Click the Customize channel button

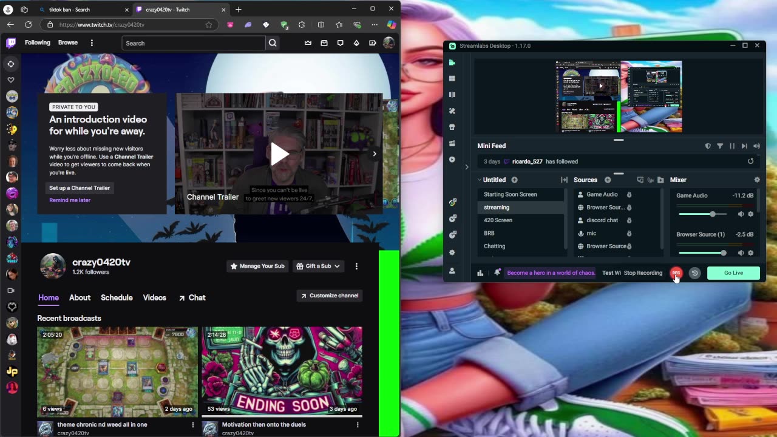(x=330, y=296)
